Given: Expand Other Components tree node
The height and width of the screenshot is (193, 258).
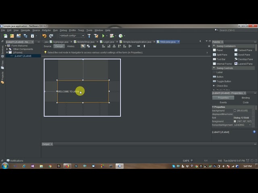Looking at the screenshot, I should click(x=7, y=49).
